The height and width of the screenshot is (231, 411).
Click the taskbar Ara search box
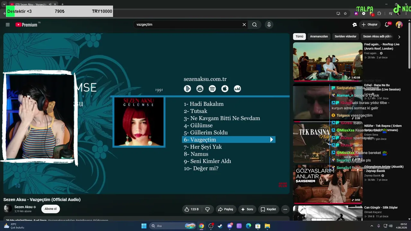click(x=173, y=226)
